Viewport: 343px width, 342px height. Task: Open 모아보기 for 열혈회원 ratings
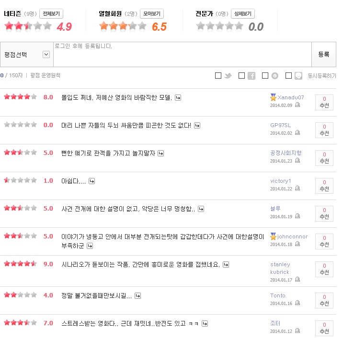[152, 14]
